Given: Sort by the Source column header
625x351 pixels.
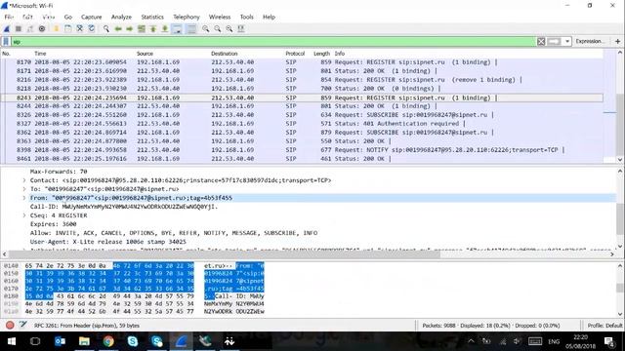Looking at the screenshot, I should (x=145, y=54).
